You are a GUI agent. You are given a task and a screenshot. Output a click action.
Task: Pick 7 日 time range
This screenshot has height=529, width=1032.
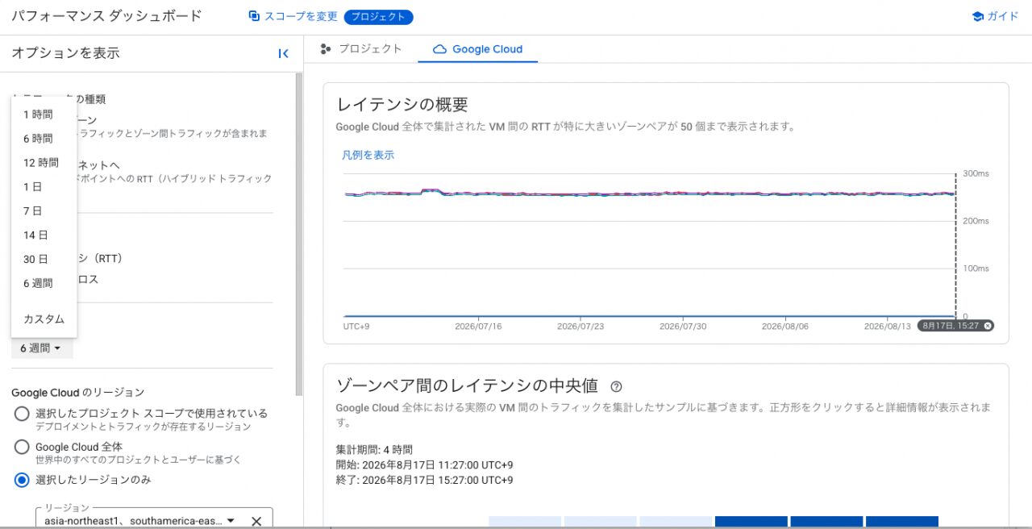pyautogui.click(x=44, y=211)
